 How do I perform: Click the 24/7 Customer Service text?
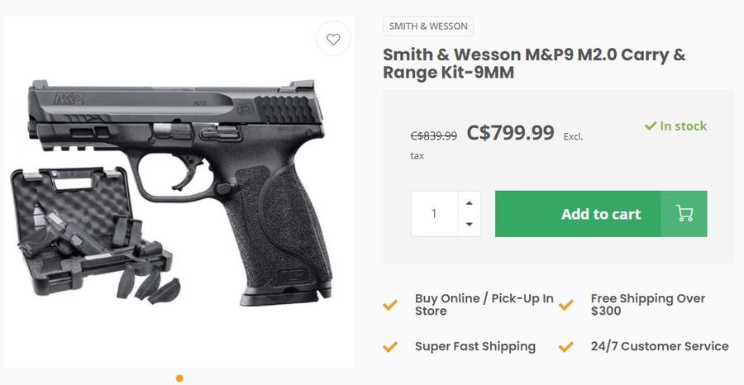(x=660, y=346)
